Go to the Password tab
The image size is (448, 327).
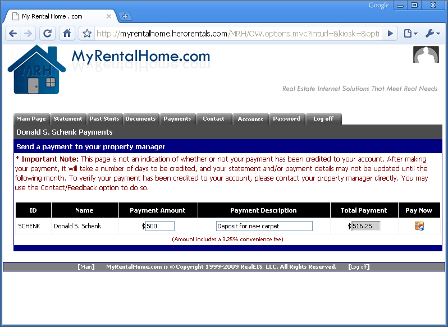(287, 119)
